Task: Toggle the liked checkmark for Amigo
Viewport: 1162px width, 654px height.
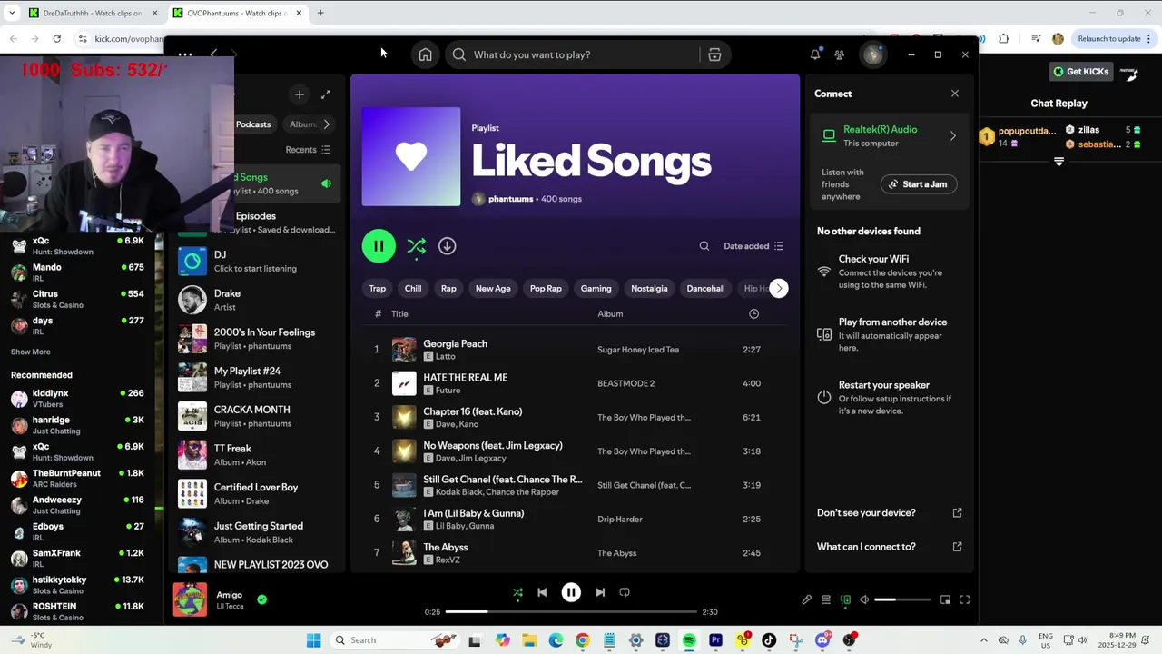Action: point(261,599)
